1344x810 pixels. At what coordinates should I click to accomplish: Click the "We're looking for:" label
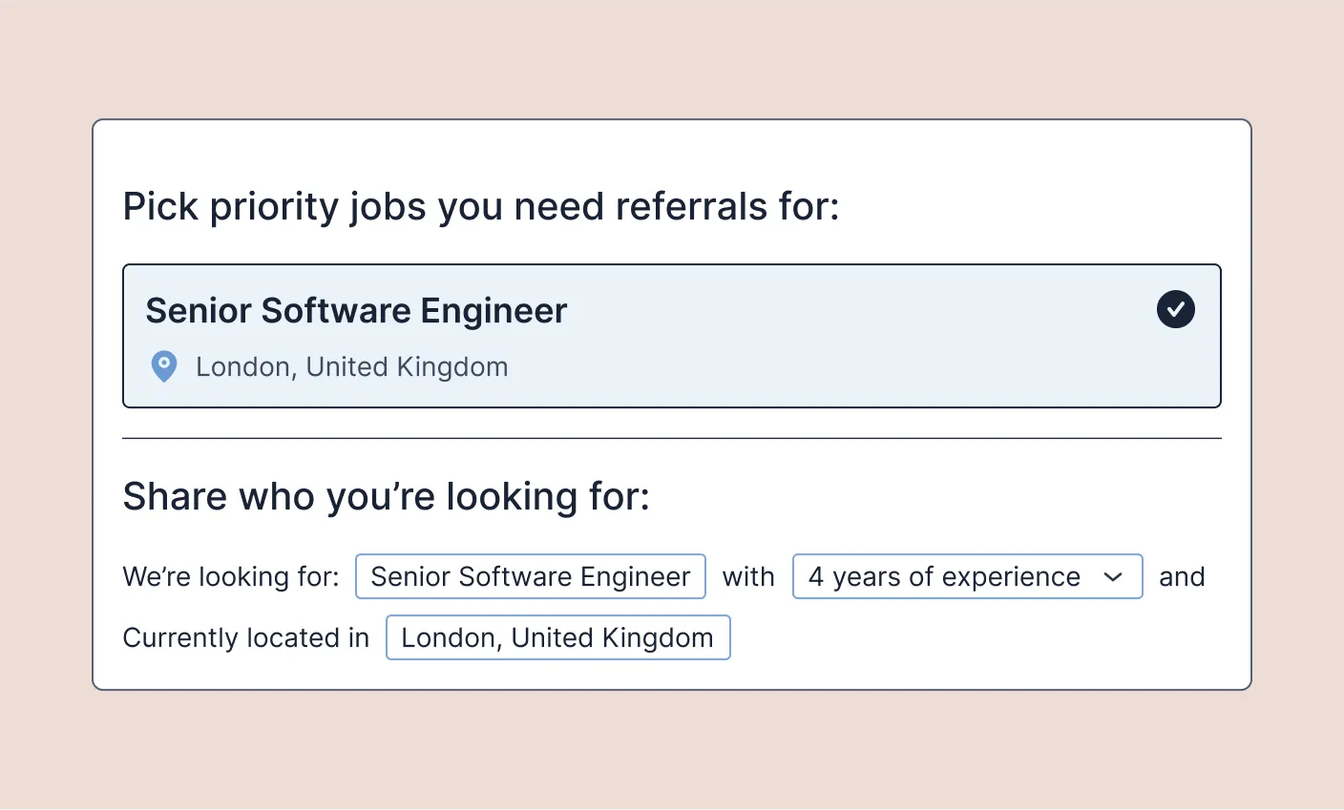tap(231, 577)
